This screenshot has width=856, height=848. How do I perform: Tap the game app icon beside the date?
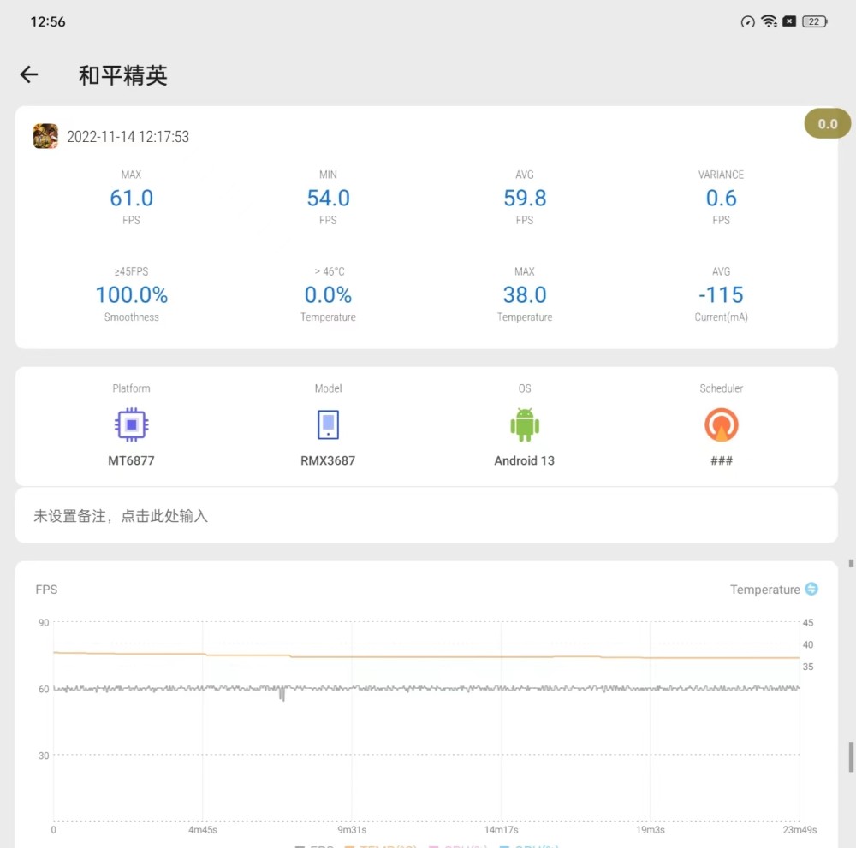pos(45,136)
